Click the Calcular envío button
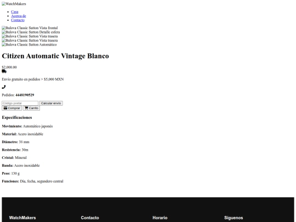 coord(51,103)
